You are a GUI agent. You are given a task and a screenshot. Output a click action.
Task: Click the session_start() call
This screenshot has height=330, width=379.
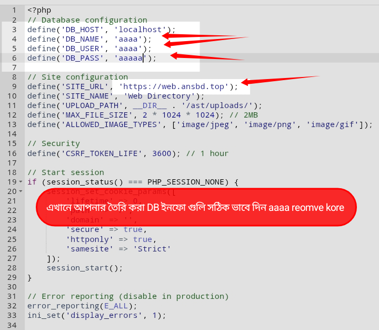coord(84,268)
